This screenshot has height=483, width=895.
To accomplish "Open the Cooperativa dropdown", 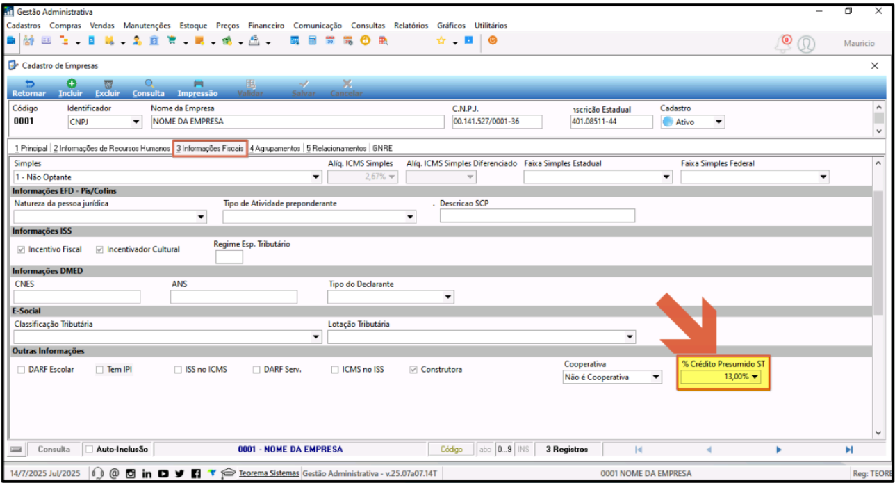I will [656, 377].
